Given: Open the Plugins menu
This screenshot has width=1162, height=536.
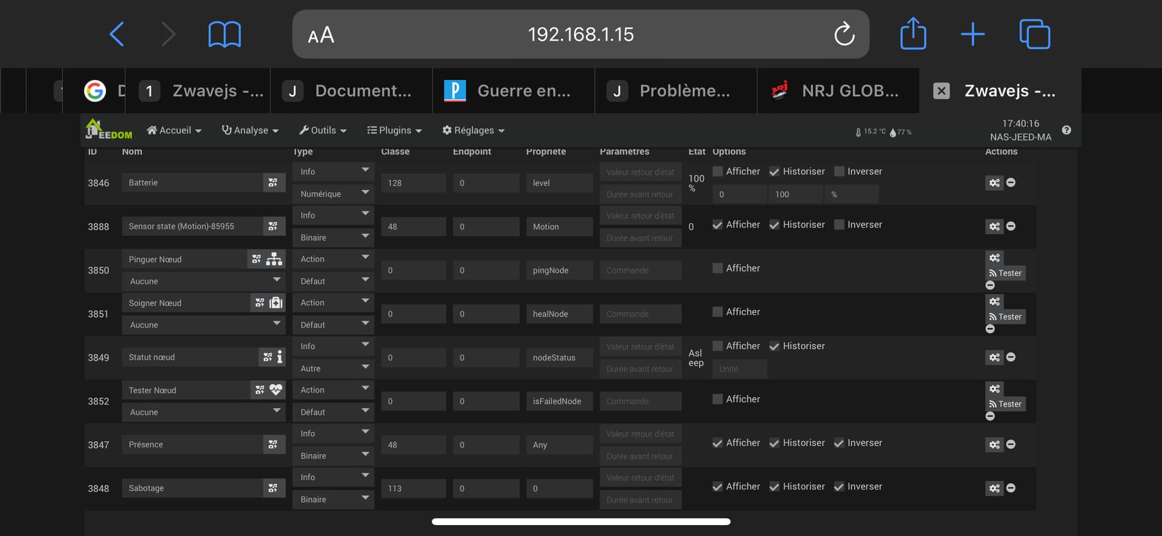Looking at the screenshot, I should pos(394,131).
